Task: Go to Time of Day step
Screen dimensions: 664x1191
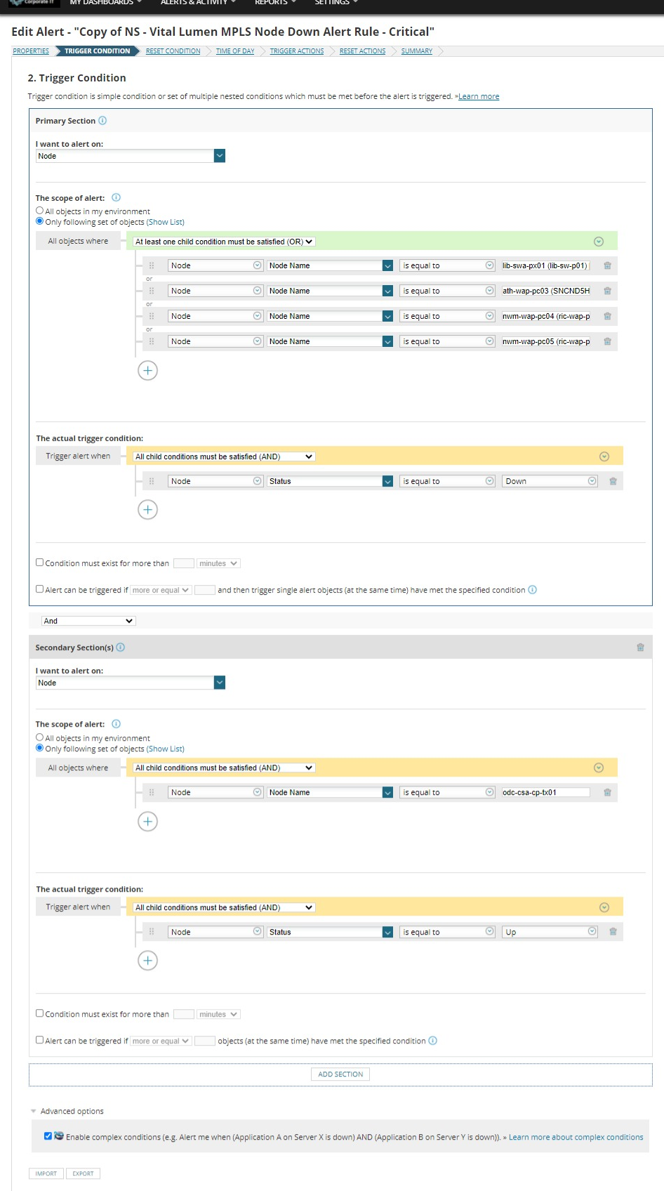Action: 235,51
